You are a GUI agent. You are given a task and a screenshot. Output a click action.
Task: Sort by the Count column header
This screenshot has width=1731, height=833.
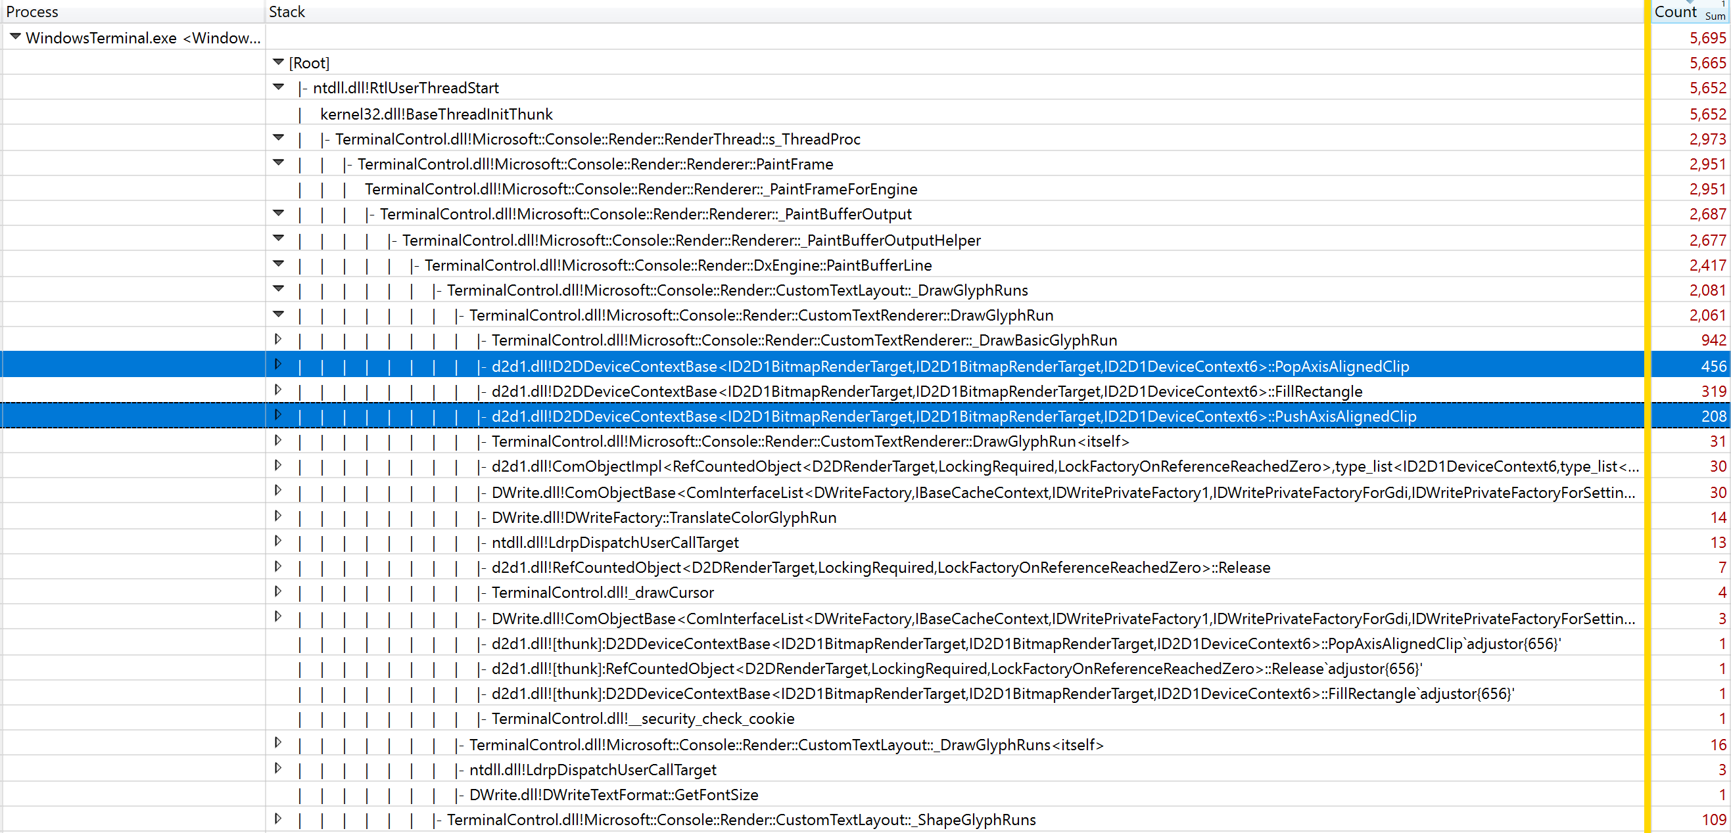(x=1674, y=11)
